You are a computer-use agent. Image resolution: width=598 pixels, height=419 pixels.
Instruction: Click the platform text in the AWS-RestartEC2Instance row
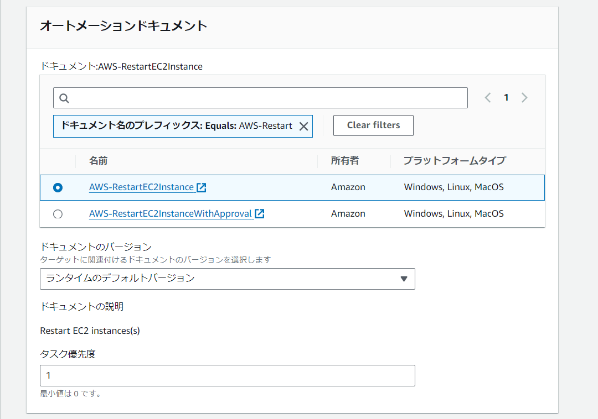point(454,187)
